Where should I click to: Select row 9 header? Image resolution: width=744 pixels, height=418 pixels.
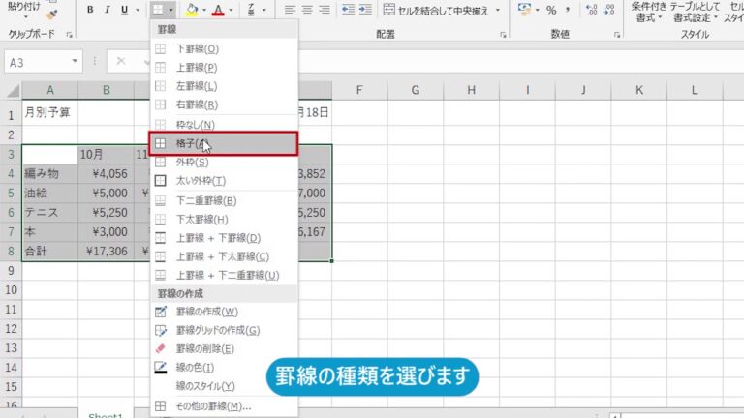(x=11, y=271)
